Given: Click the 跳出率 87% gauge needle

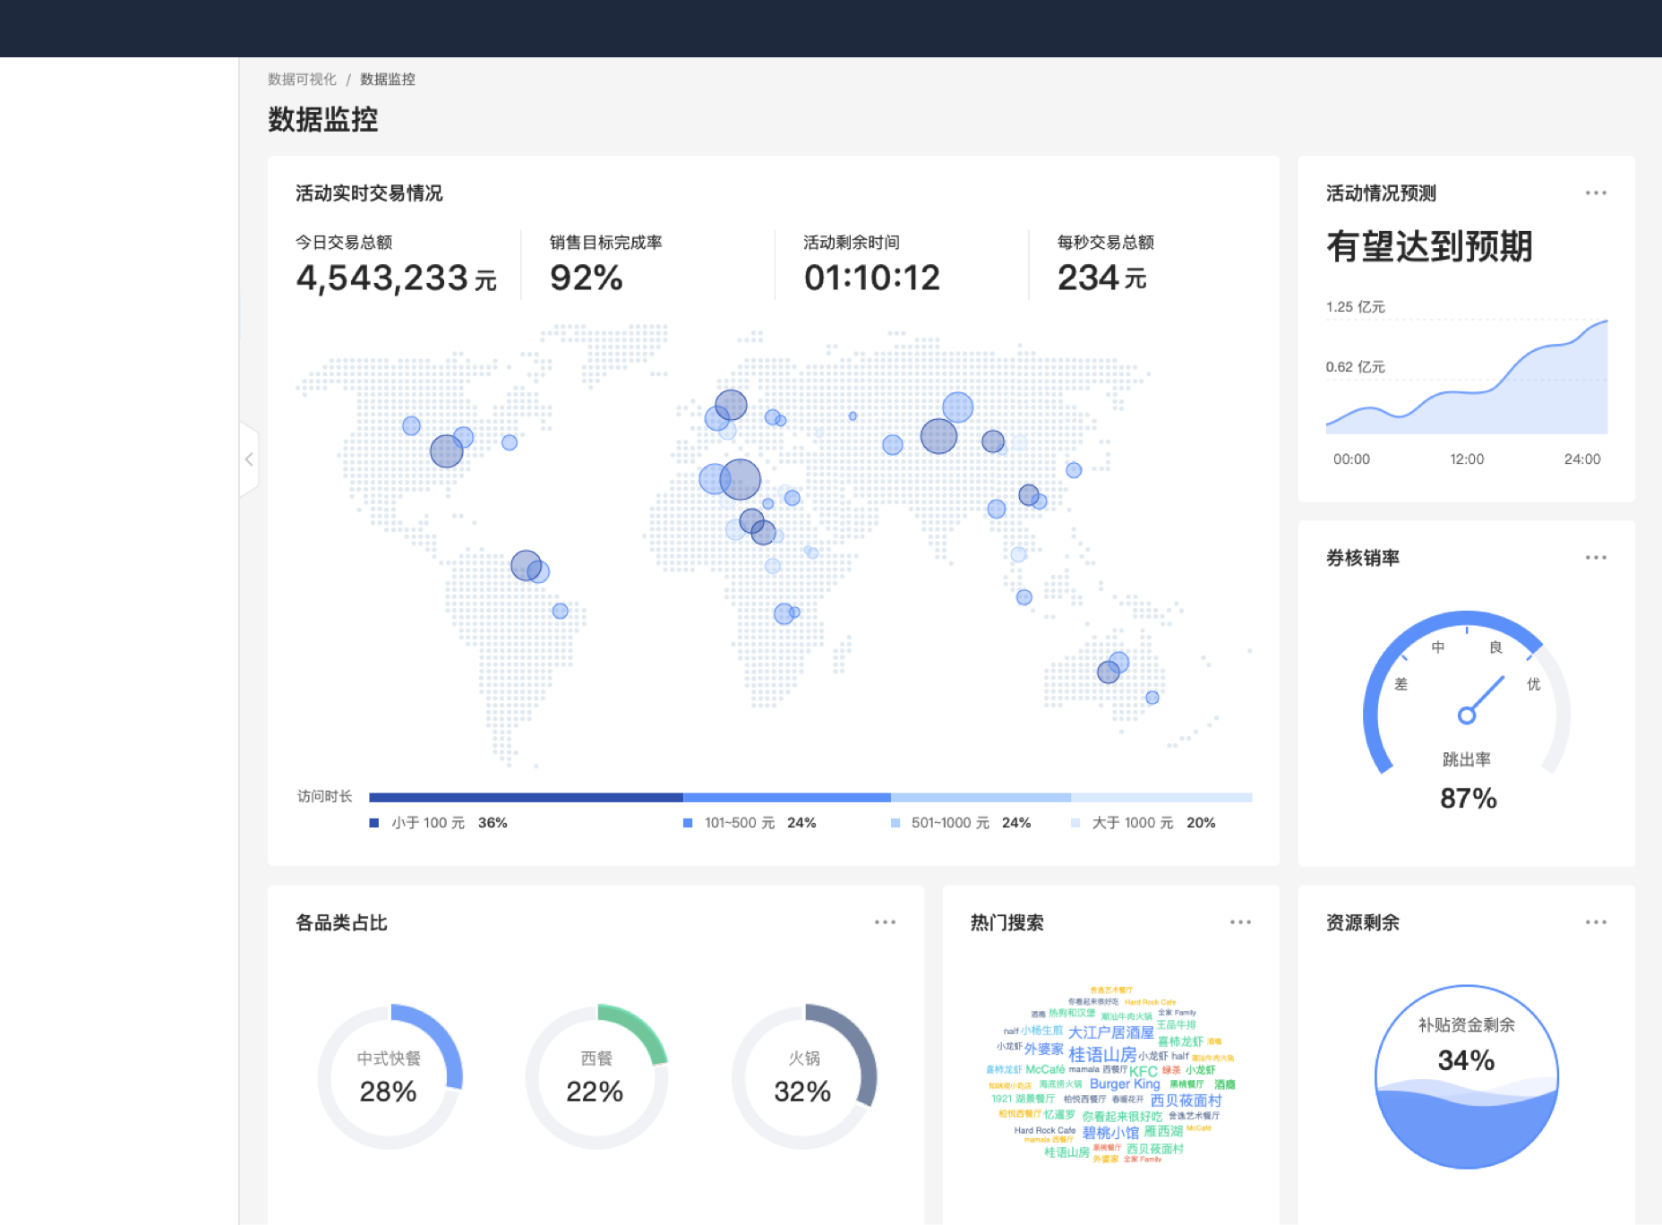Looking at the screenshot, I should (x=1482, y=698).
